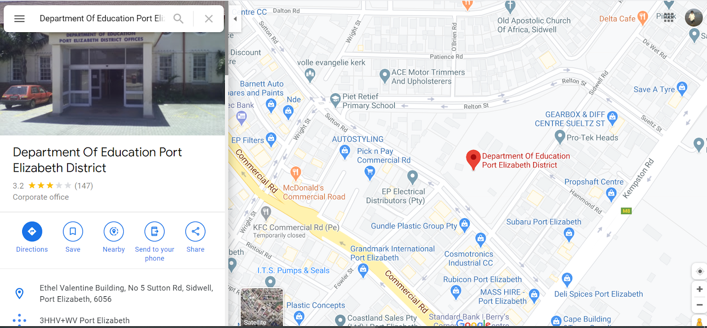707x328 pixels.
Task: Search Nearby places icon
Action: coord(114,231)
